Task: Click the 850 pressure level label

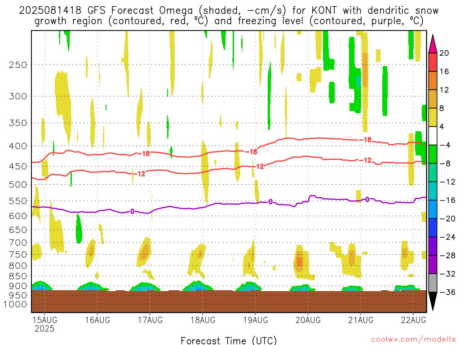Action: click(x=18, y=276)
